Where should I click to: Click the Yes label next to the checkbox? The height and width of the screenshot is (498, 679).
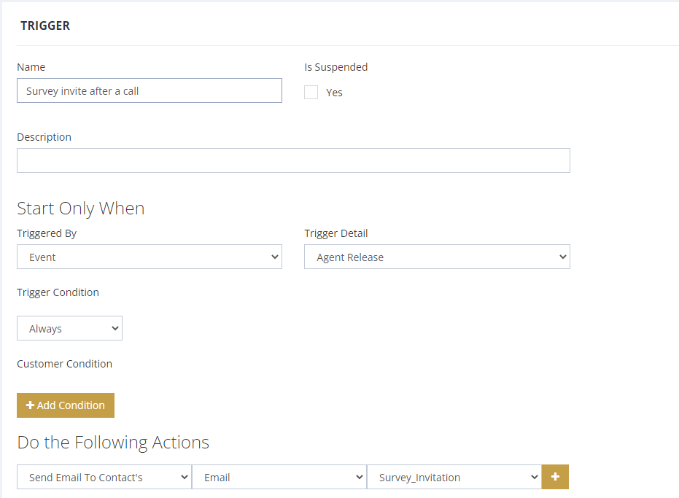pos(334,93)
